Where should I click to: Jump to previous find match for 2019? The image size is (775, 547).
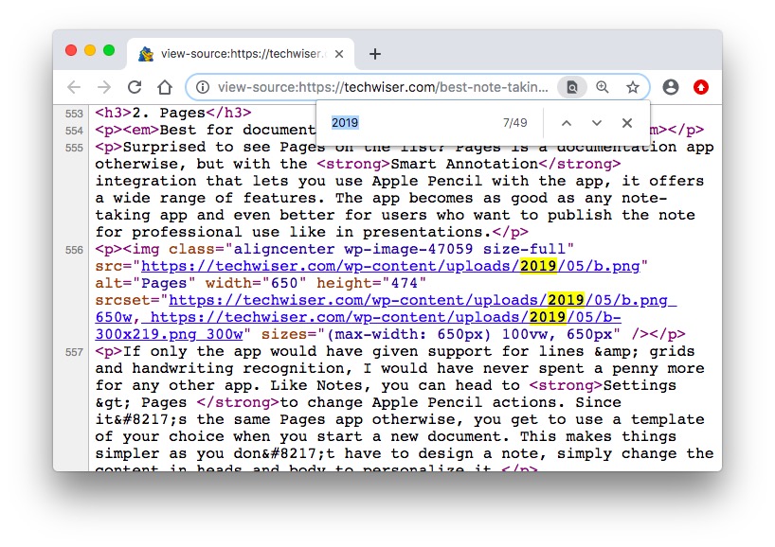[567, 123]
